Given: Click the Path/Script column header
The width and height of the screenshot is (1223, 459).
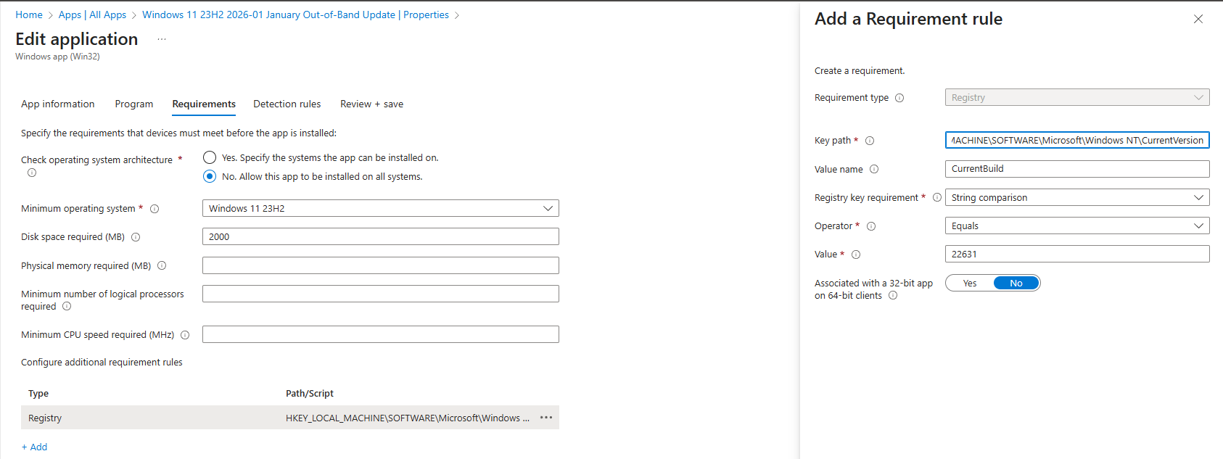Looking at the screenshot, I should pyautogui.click(x=310, y=394).
